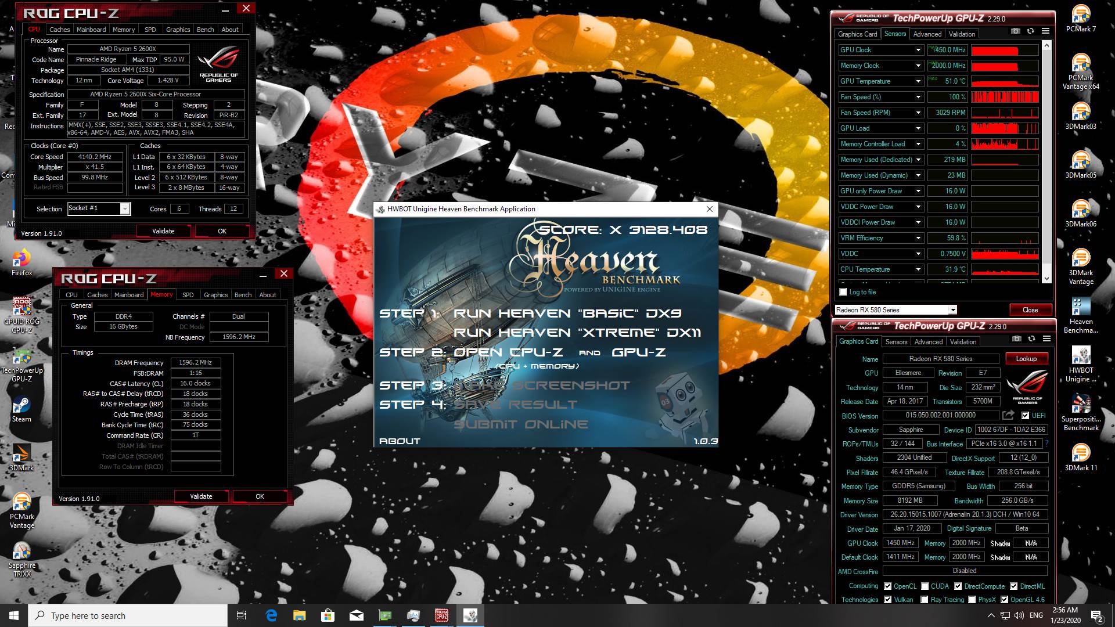The height and width of the screenshot is (627, 1115).
Task: Switch to Mainboard tab in upper CPU-Z
Action: pyautogui.click(x=91, y=30)
